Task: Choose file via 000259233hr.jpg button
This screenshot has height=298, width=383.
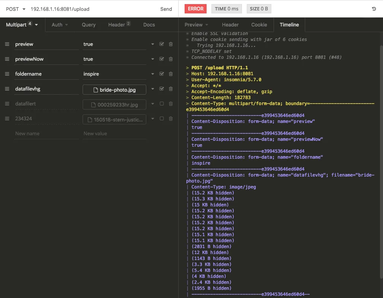Action: (114, 105)
